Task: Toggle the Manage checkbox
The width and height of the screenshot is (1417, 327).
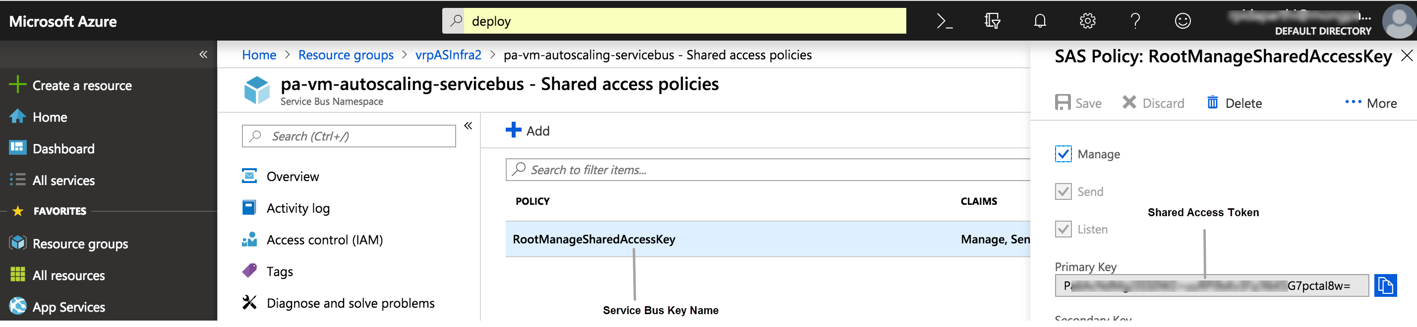Action: point(1063,154)
